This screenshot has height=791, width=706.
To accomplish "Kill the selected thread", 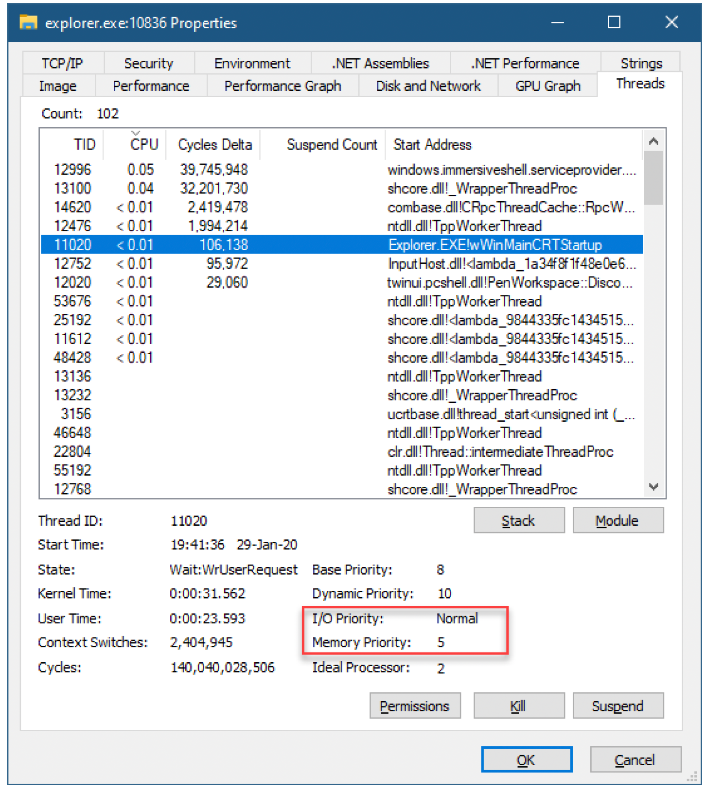I will click(x=519, y=705).
